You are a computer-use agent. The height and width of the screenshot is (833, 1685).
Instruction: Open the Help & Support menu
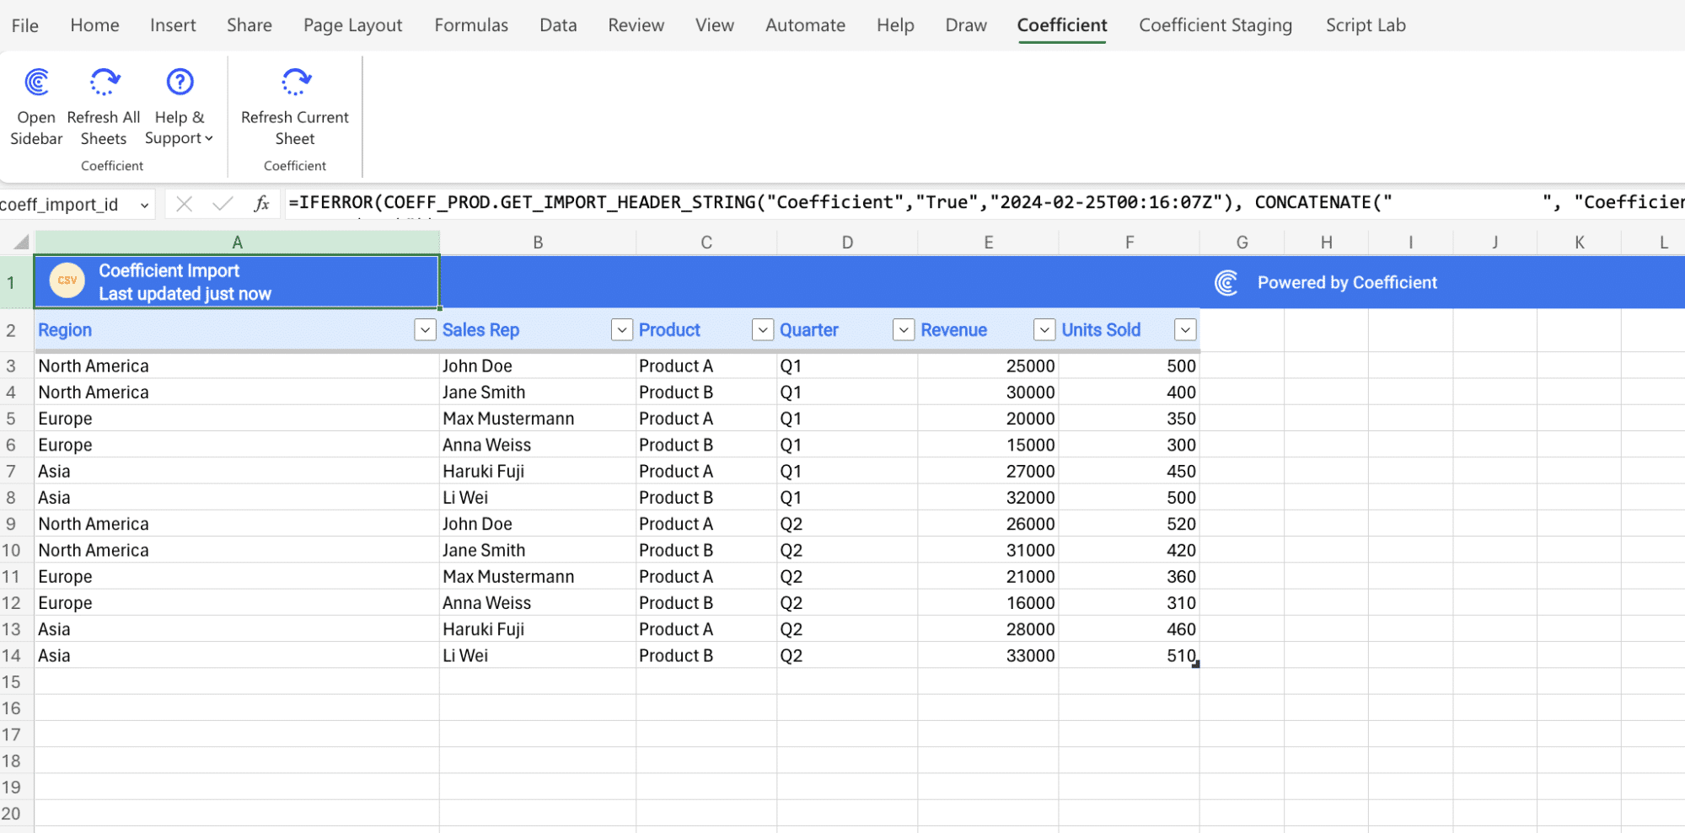tap(180, 106)
